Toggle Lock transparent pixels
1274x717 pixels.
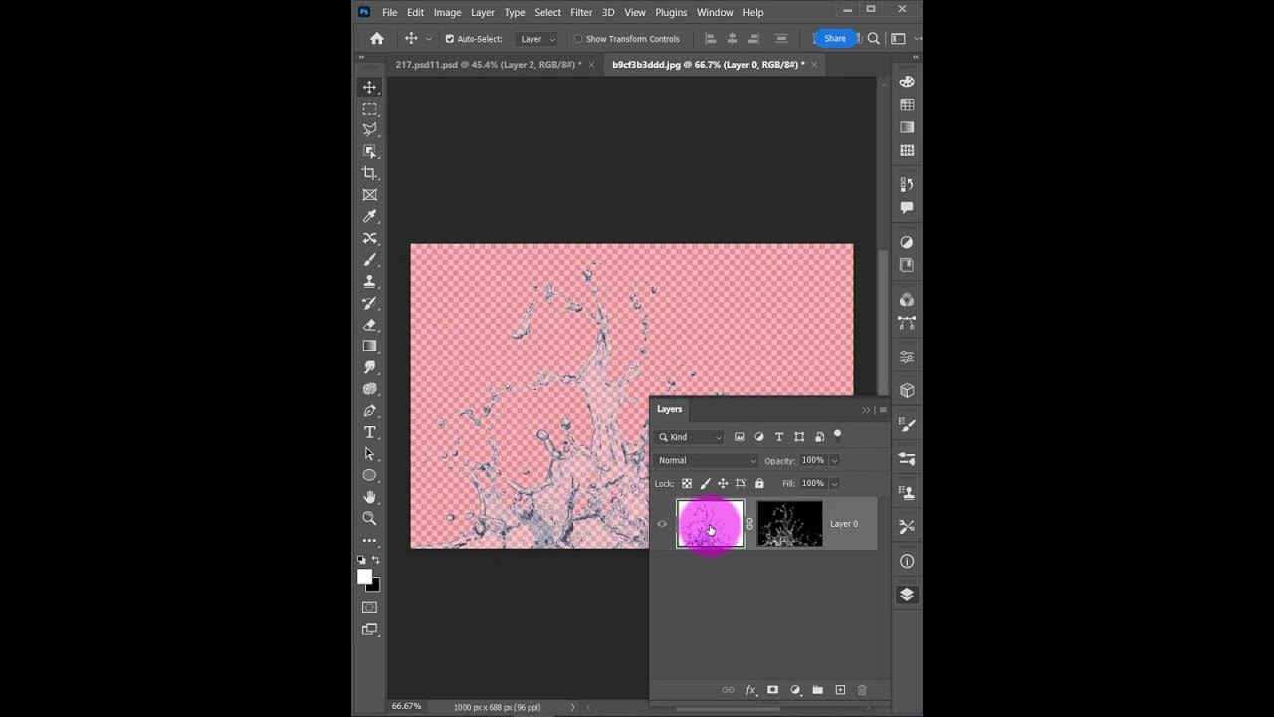[x=687, y=484]
